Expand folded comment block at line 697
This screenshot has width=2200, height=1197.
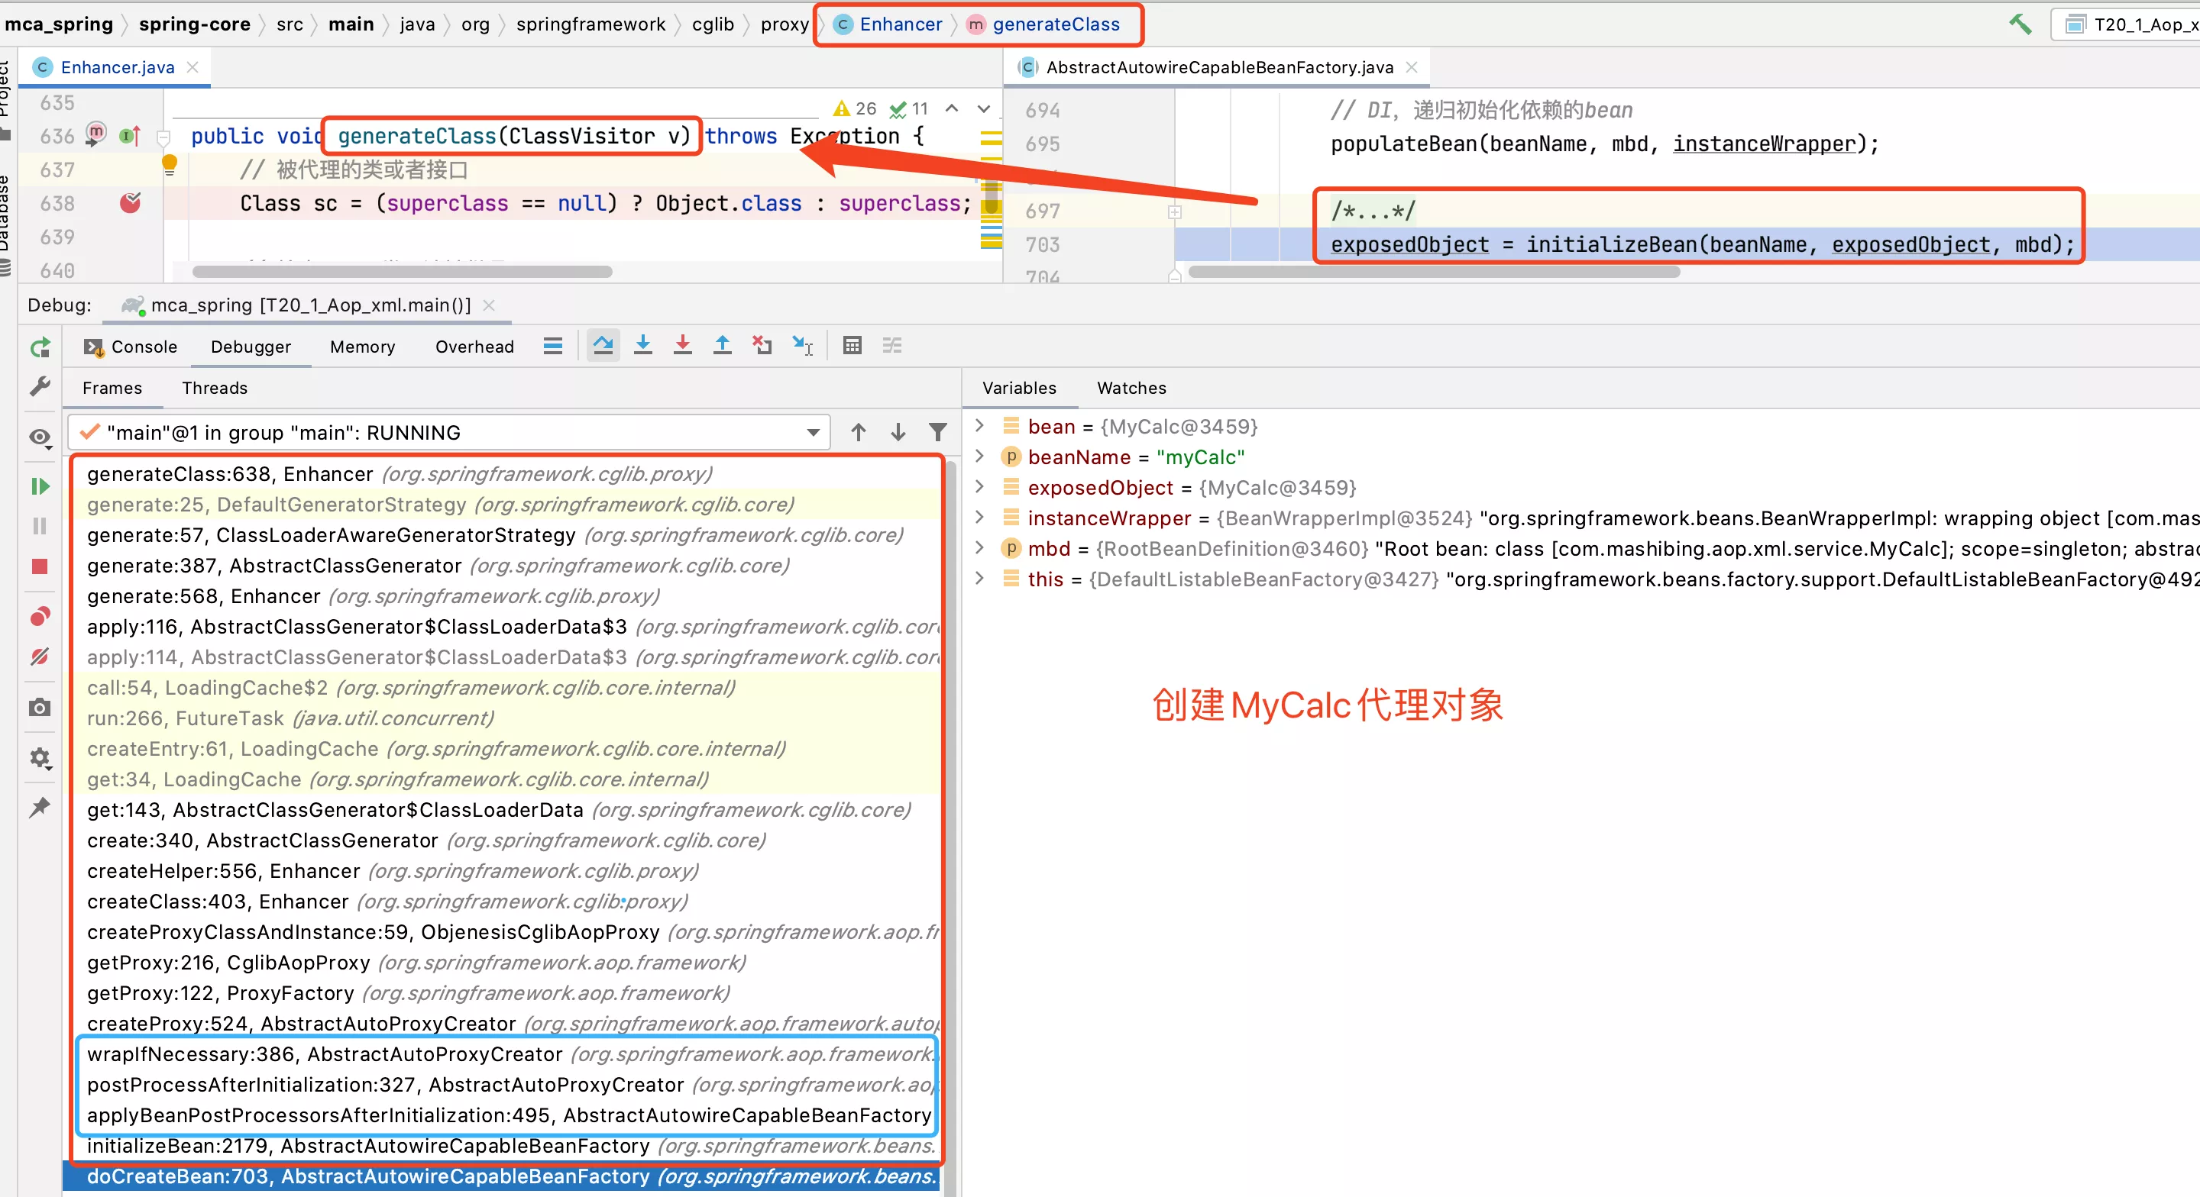click(x=1174, y=211)
